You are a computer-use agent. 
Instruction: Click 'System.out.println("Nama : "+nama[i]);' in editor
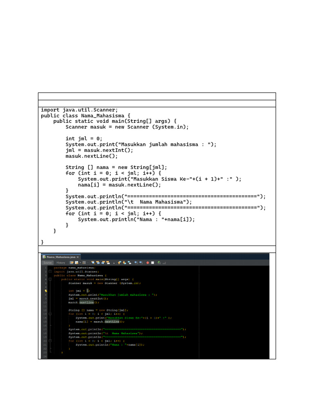coord(110,345)
